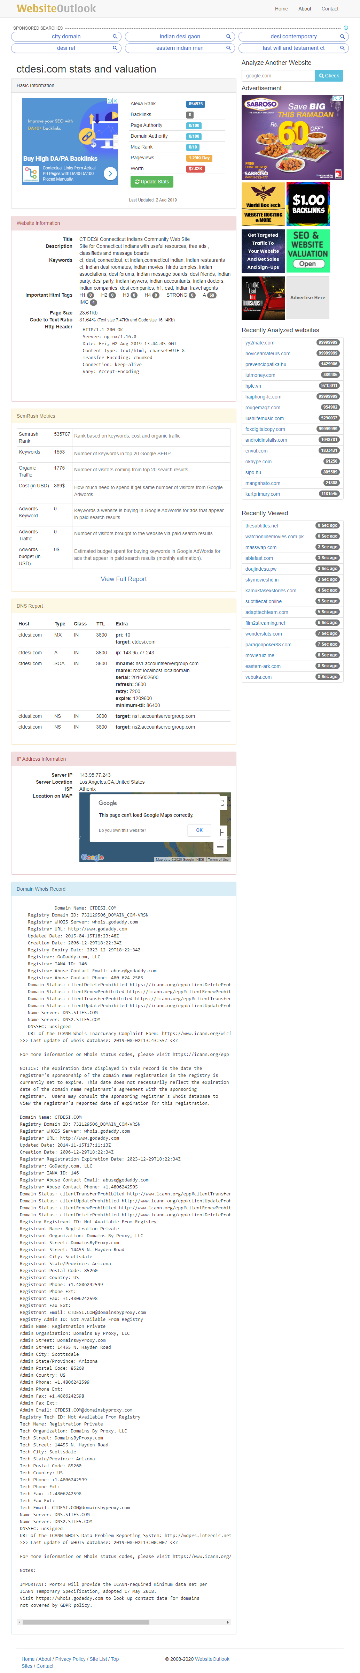Focus the 'google.com' website input field
This screenshot has width=360, height=1673.
[x=277, y=76]
